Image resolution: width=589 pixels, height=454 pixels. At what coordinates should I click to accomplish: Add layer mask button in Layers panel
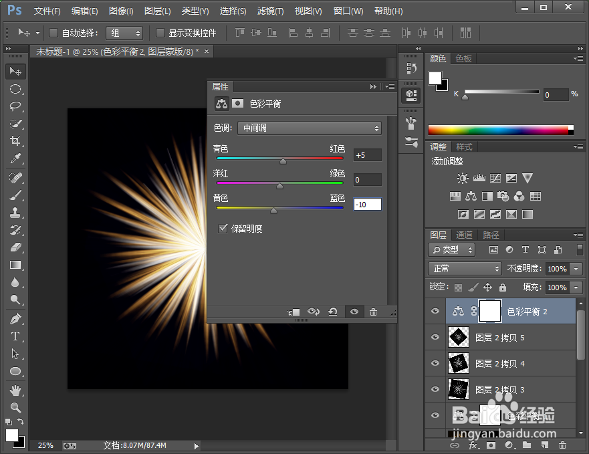click(x=491, y=445)
